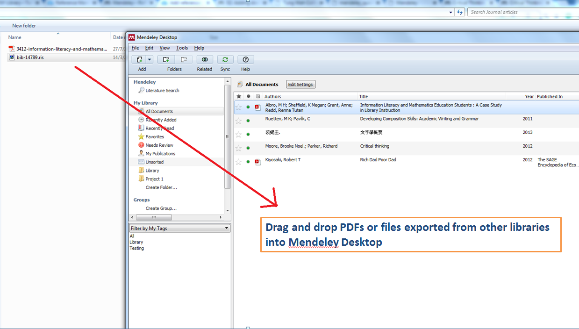The height and width of the screenshot is (329, 579).
Task: Open the PDF icon for Rich Dad Poor Dad
Action: coord(257,162)
